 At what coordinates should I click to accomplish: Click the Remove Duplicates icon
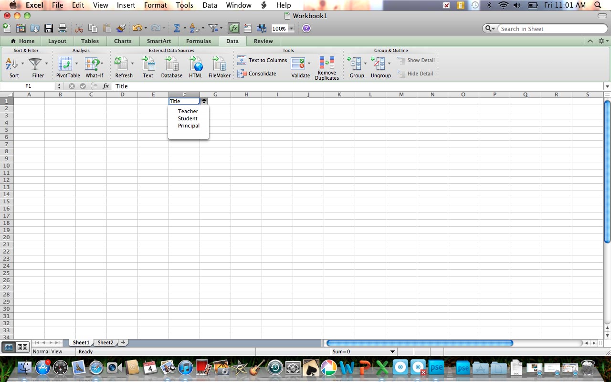point(327,63)
